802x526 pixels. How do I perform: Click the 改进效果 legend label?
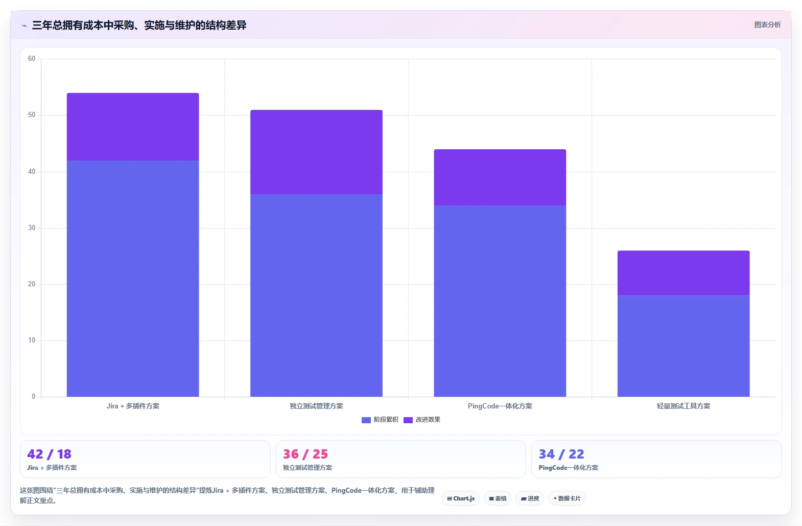point(428,420)
